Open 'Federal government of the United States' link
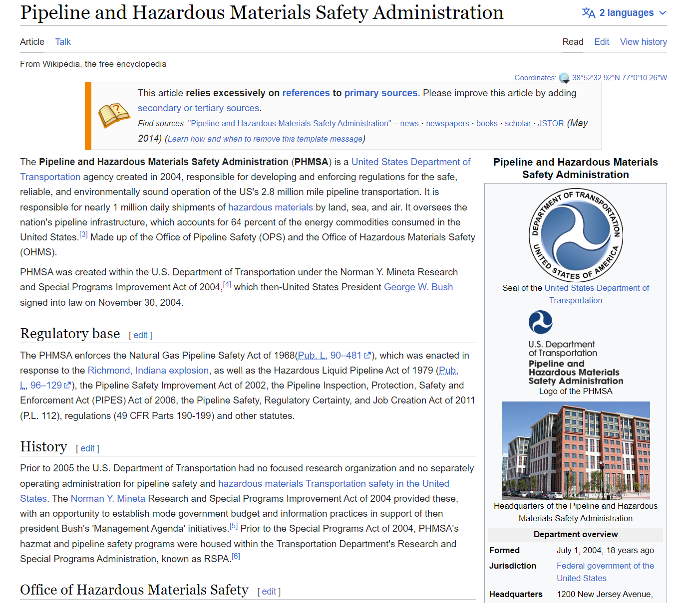685x603 pixels. [x=605, y=572]
